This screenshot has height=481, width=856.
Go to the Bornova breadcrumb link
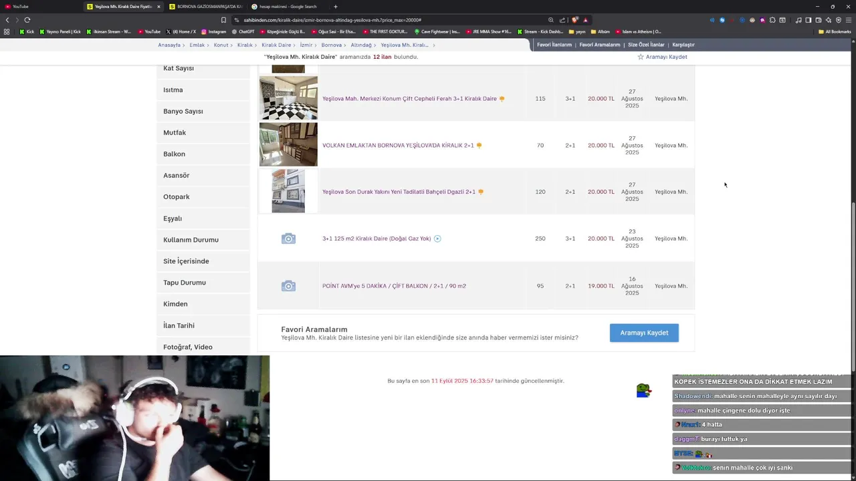click(331, 45)
